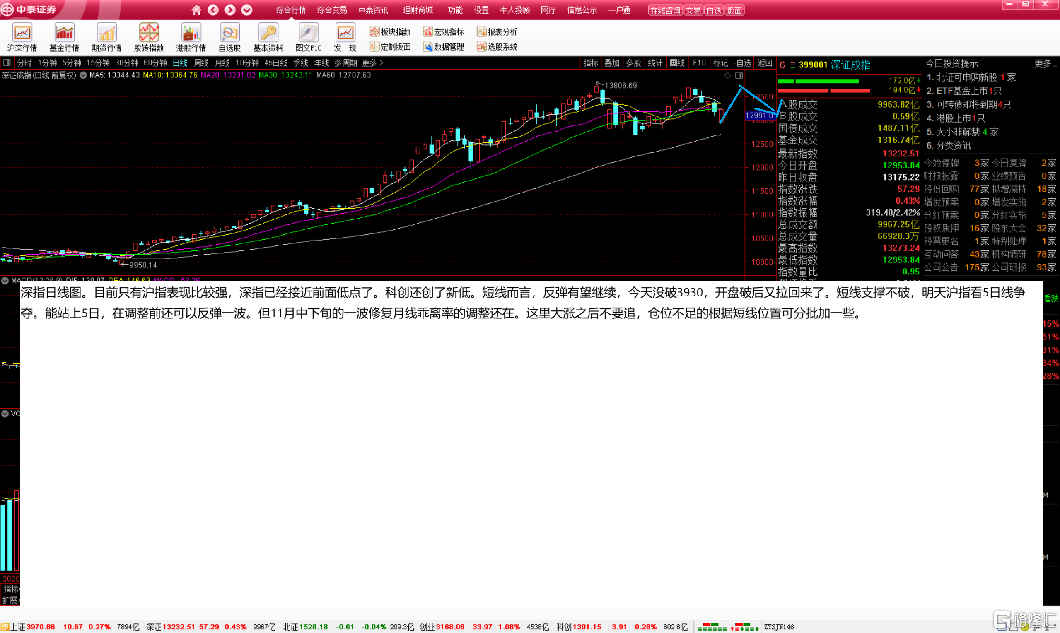Click the back arrow navigation icon

pos(213,10)
